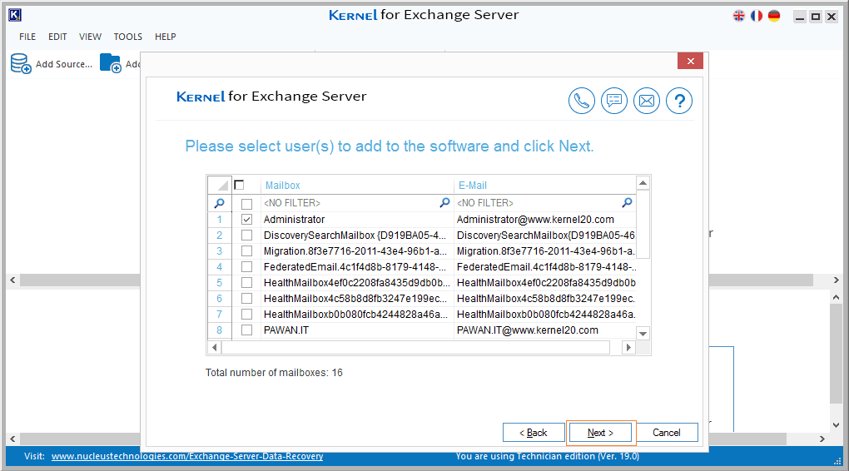Switch language to English flag
Screen dimensions: 849x471
point(738,16)
